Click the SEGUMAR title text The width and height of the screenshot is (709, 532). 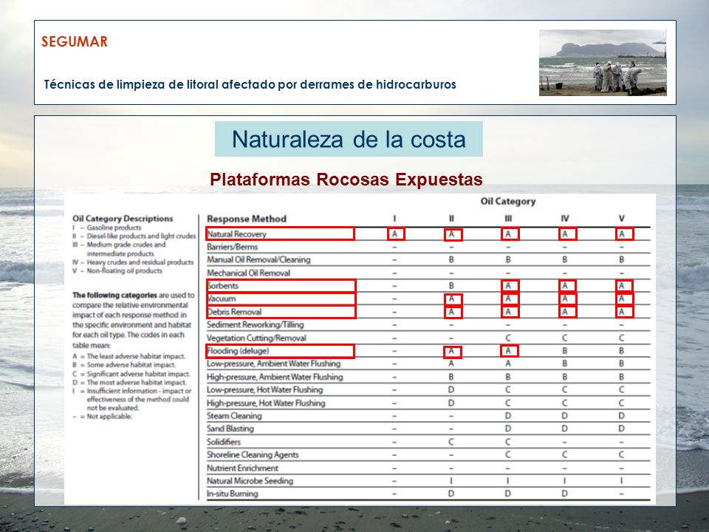pos(75,41)
